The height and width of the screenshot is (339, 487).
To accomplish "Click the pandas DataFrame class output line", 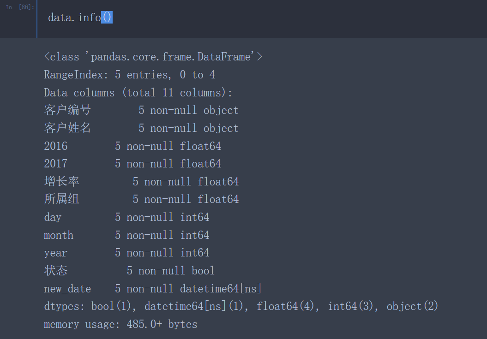I will coord(153,57).
